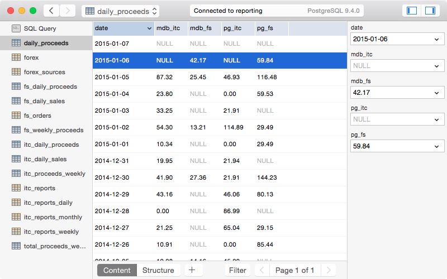Select the itc_proceeds_weekly table in sidebar
The height and width of the screenshot is (279, 447).
[54, 174]
